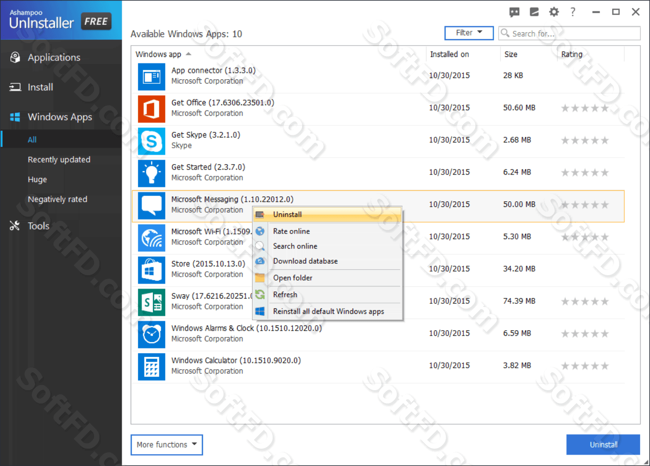Click the Get Skype app icon
This screenshot has width=650, height=466.
pos(151,141)
